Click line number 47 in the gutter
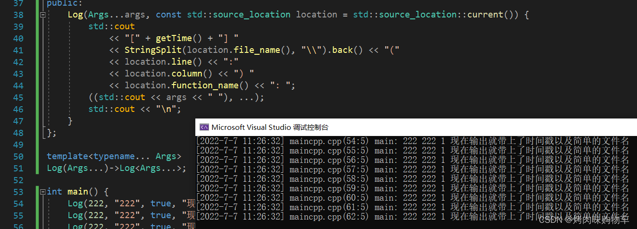The height and width of the screenshot is (229, 637). [x=18, y=121]
